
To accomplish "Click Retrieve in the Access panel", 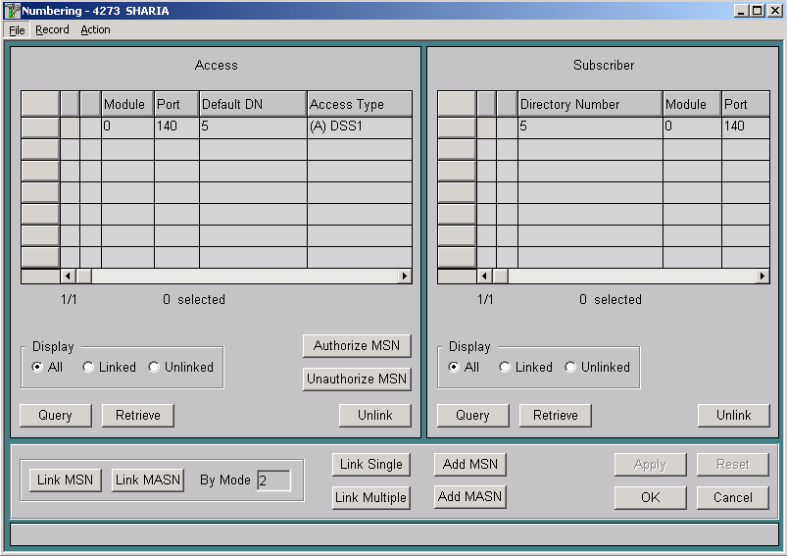I will pyautogui.click(x=138, y=416).
